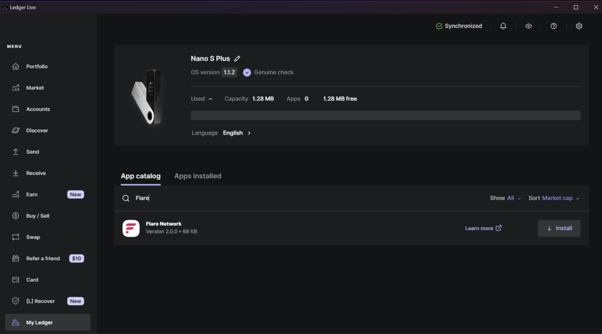Open the notifications bell icon
Viewport: 602px width, 334px height.
pos(503,26)
